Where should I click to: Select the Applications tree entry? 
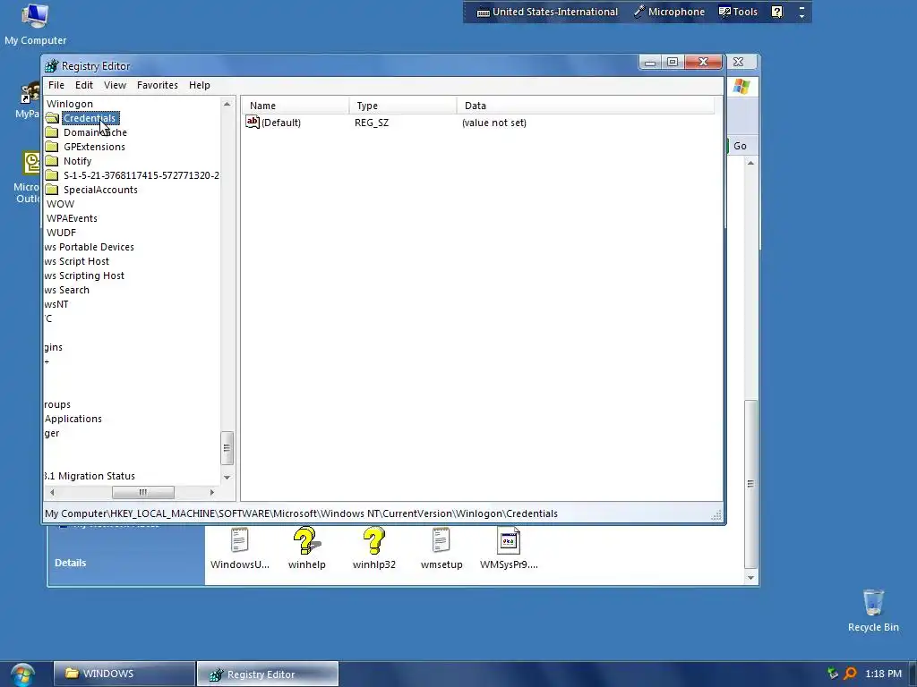click(x=73, y=419)
